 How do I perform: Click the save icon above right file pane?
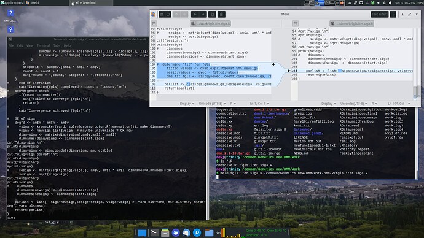pos(296,23)
